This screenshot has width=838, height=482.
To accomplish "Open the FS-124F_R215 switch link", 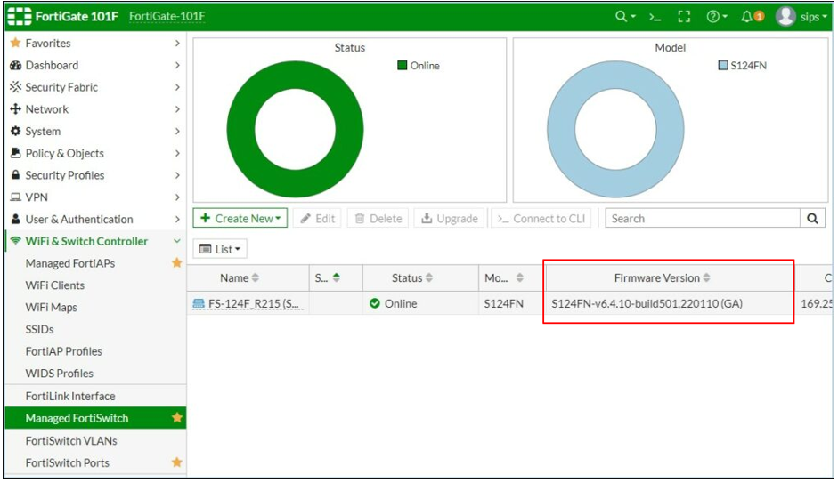I will point(253,304).
